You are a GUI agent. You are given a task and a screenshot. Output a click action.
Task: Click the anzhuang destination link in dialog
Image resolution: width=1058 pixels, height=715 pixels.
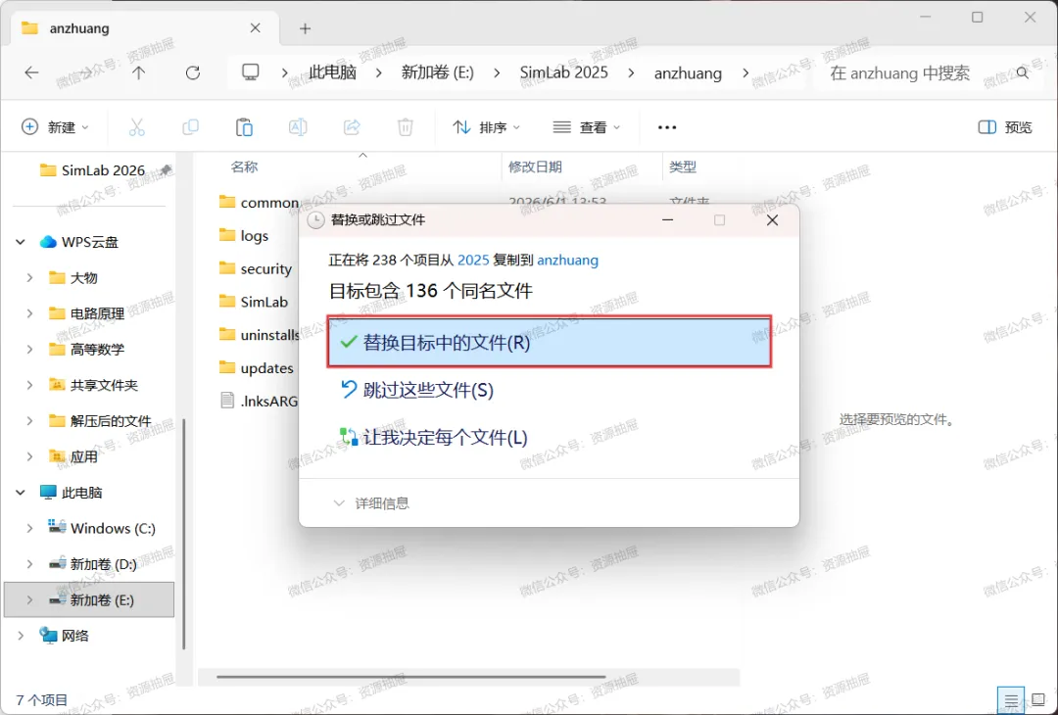pyautogui.click(x=567, y=260)
